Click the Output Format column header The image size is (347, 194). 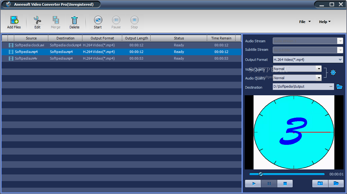point(102,38)
